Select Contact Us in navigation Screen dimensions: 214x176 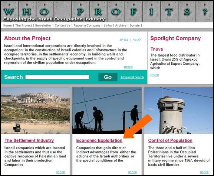point(62,26)
